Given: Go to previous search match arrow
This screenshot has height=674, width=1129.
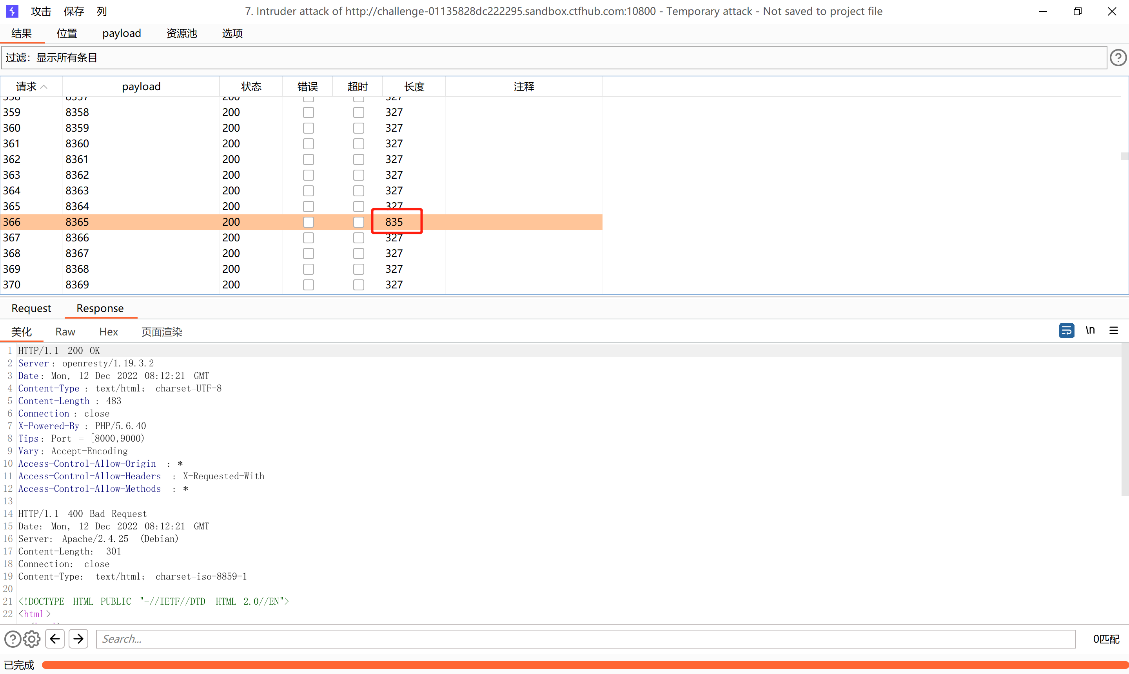Looking at the screenshot, I should tap(55, 639).
